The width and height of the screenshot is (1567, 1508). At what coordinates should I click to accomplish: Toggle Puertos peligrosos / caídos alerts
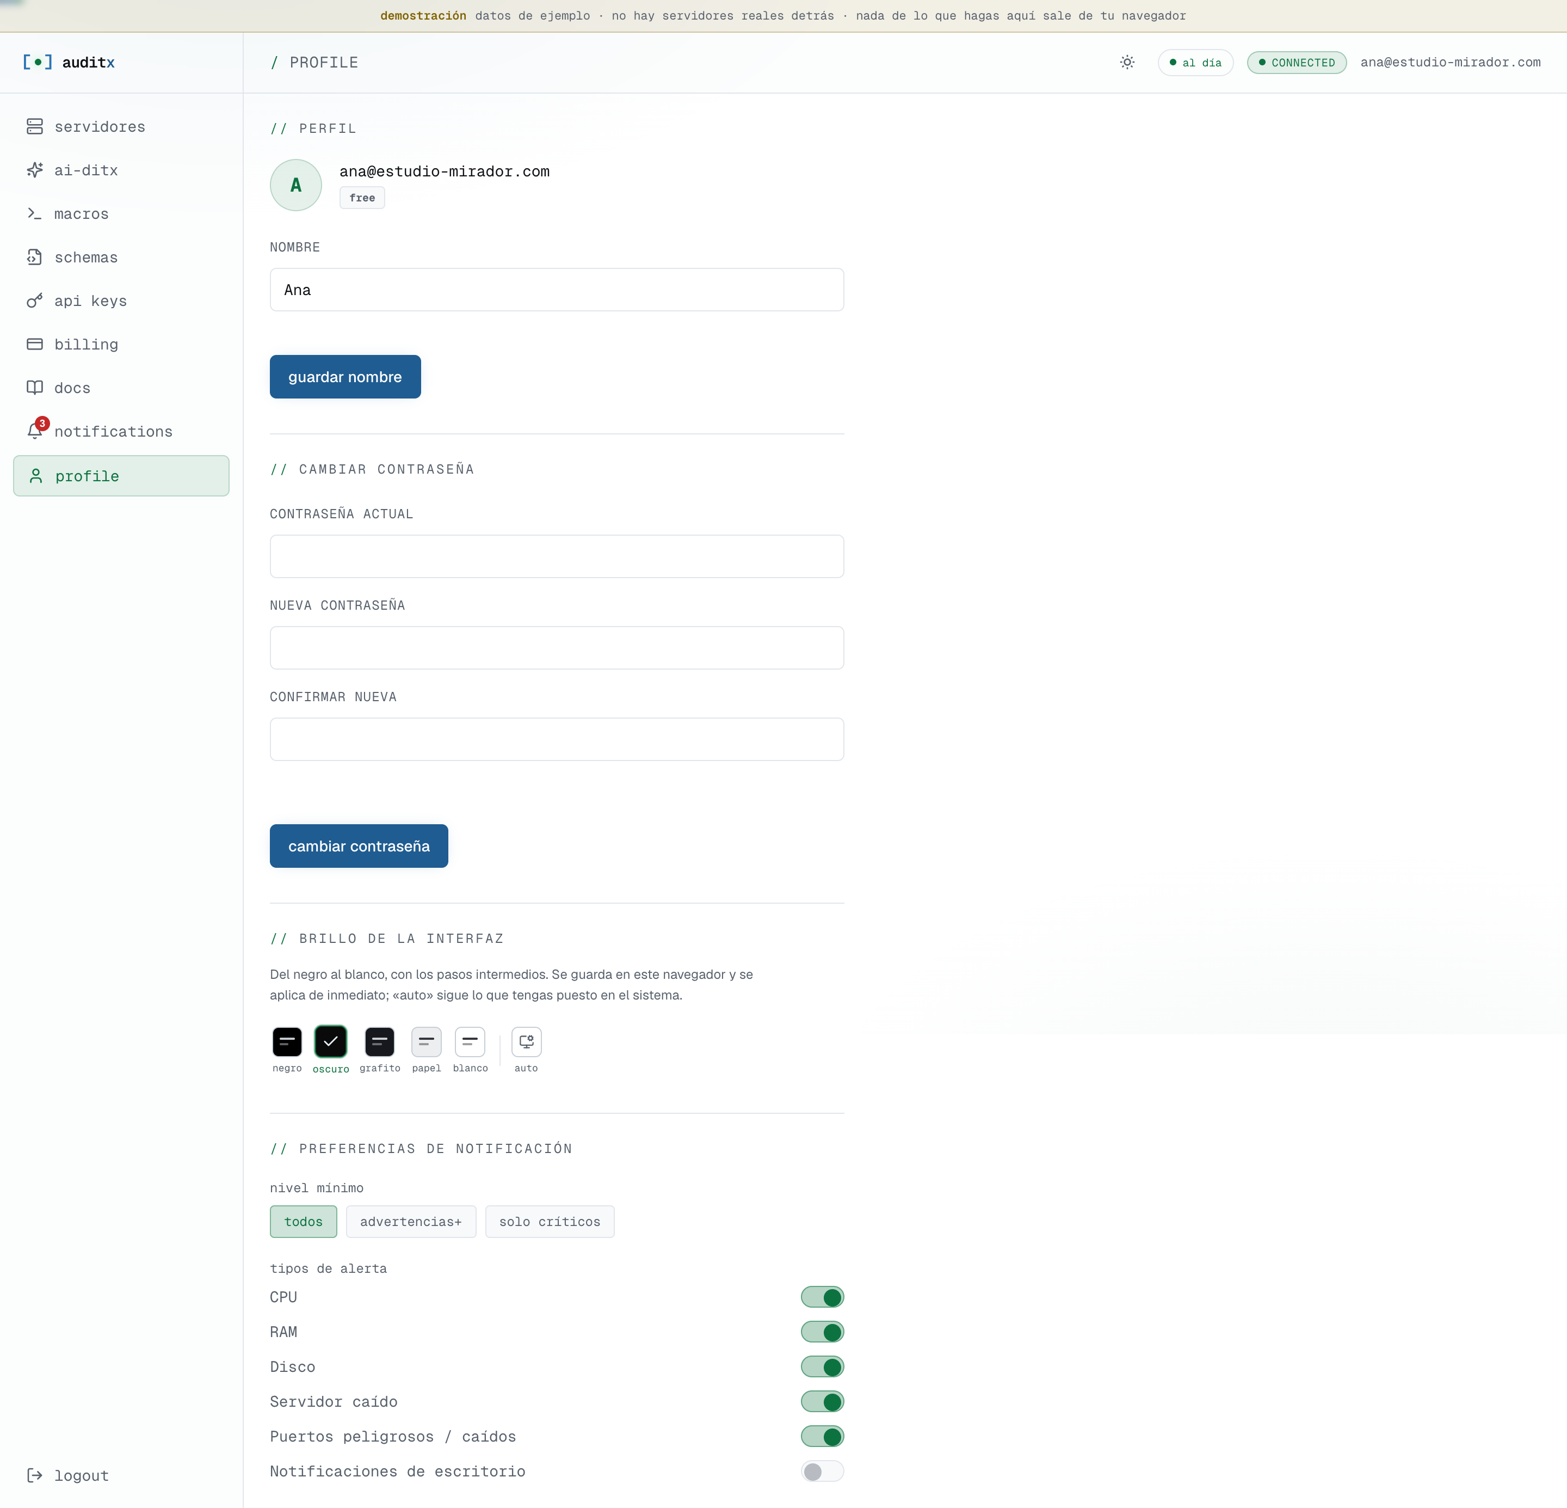(822, 1436)
